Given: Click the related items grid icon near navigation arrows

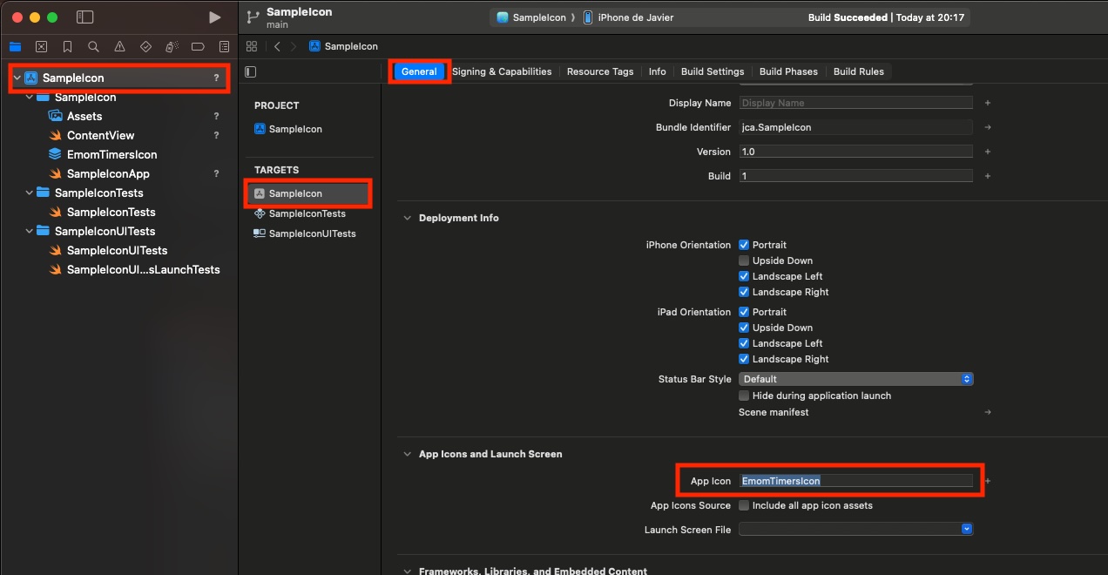Looking at the screenshot, I should (x=252, y=46).
